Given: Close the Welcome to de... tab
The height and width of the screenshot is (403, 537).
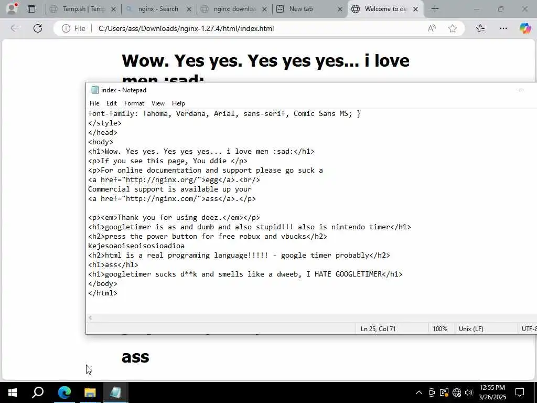Looking at the screenshot, I should coord(415,9).
